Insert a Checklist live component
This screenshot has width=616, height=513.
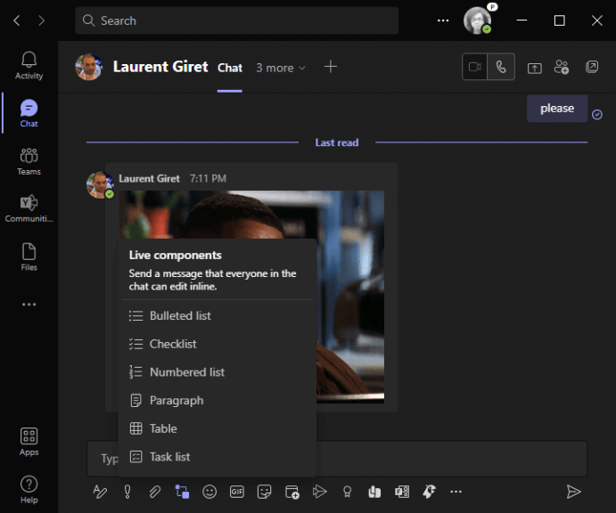218,344
